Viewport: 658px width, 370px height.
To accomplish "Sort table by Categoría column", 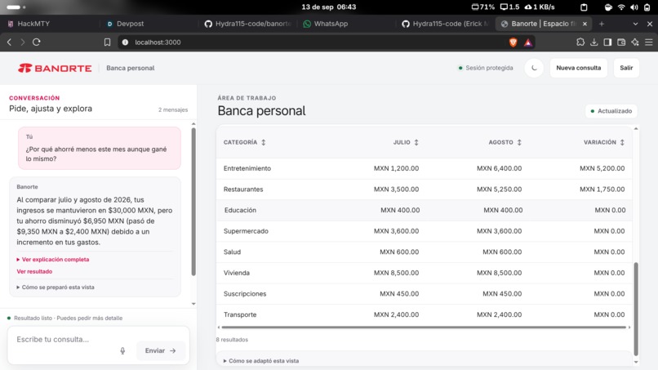I will [244, 142].
